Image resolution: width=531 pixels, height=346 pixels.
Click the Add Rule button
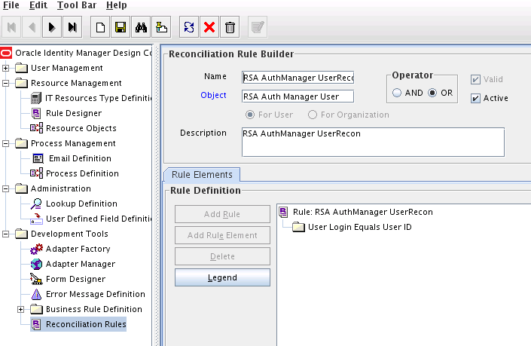(222, 214)
